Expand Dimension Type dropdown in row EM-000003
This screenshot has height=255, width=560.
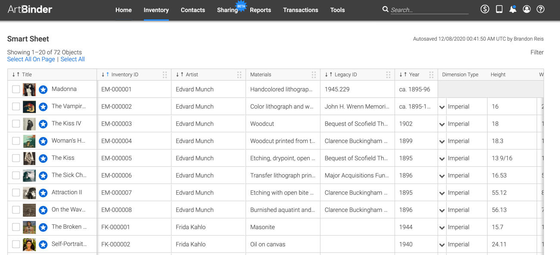[442, 124]
